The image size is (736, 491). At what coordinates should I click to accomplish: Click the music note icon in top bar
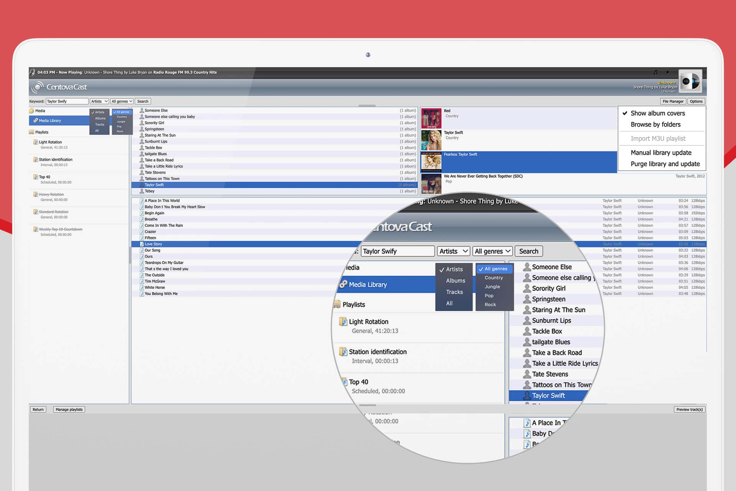[655, 72]
